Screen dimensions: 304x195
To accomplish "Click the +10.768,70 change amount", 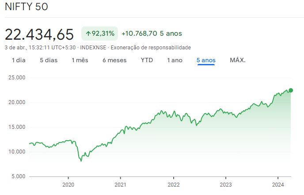I will point(139,34).
